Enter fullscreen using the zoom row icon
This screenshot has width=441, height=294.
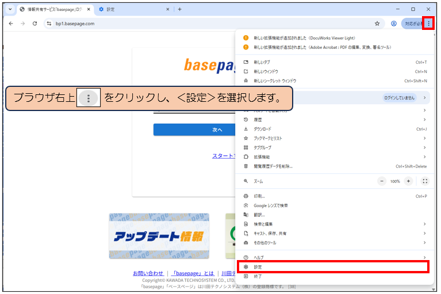(425, 181)
